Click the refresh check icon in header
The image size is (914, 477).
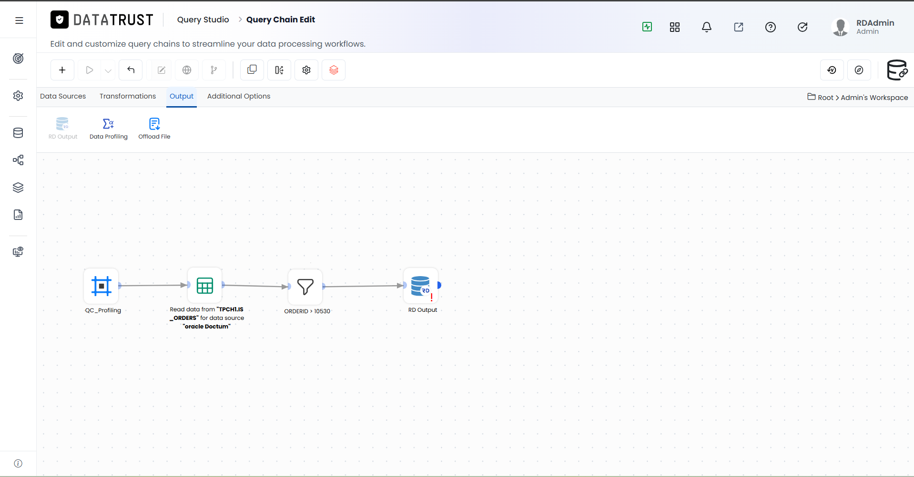point(802,27)
